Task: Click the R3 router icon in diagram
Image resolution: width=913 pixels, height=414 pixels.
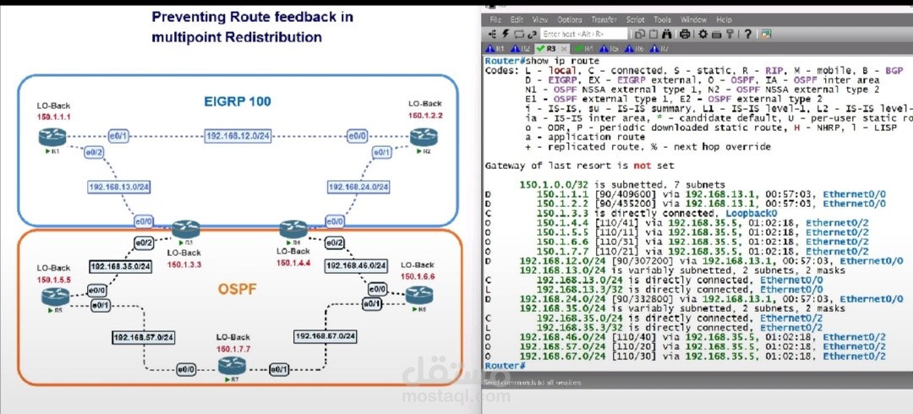Action: (x=186, y=229)
